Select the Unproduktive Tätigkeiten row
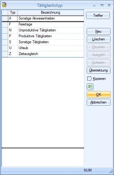Image resolution: width=114 pixels, height=175 pixels. 43,30
